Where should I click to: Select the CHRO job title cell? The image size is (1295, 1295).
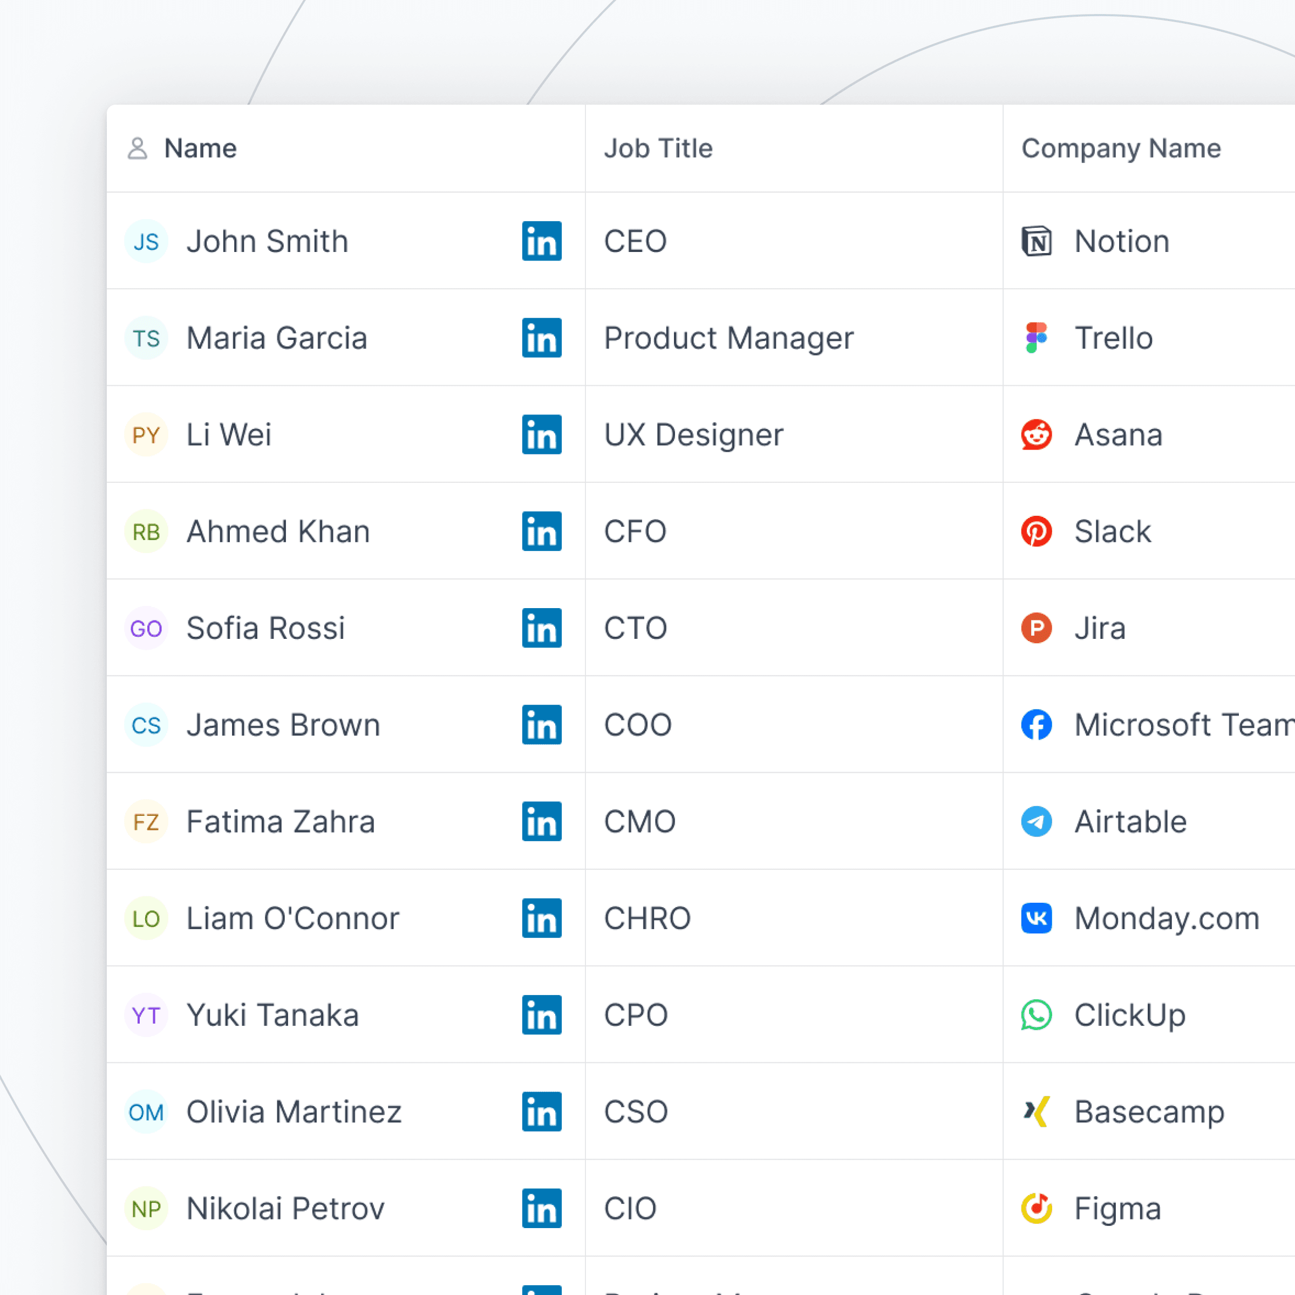(x=647, y=918)
